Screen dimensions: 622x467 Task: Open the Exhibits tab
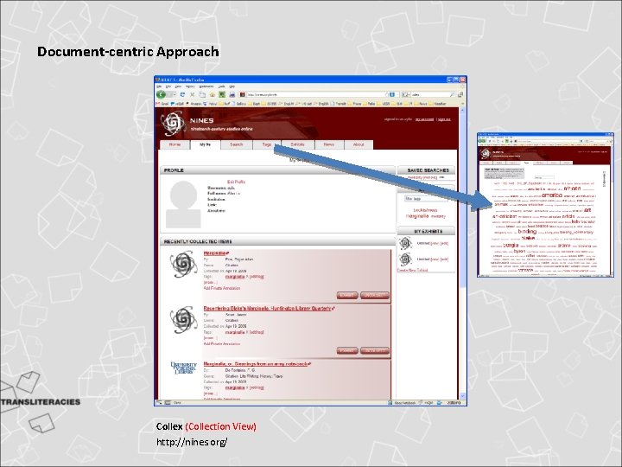(297, 144)
